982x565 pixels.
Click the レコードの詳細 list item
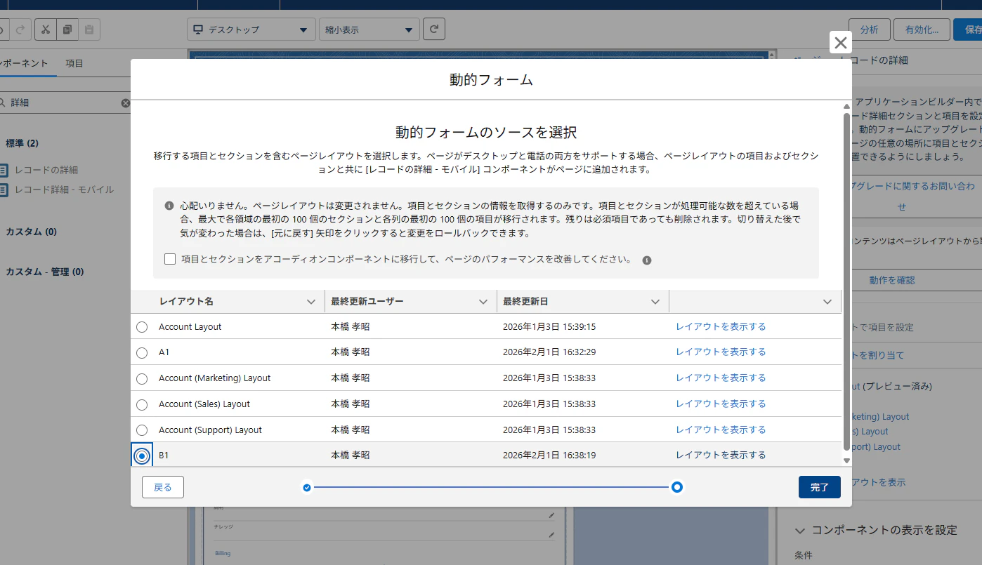pyautogui.click(x=46, y=170)
